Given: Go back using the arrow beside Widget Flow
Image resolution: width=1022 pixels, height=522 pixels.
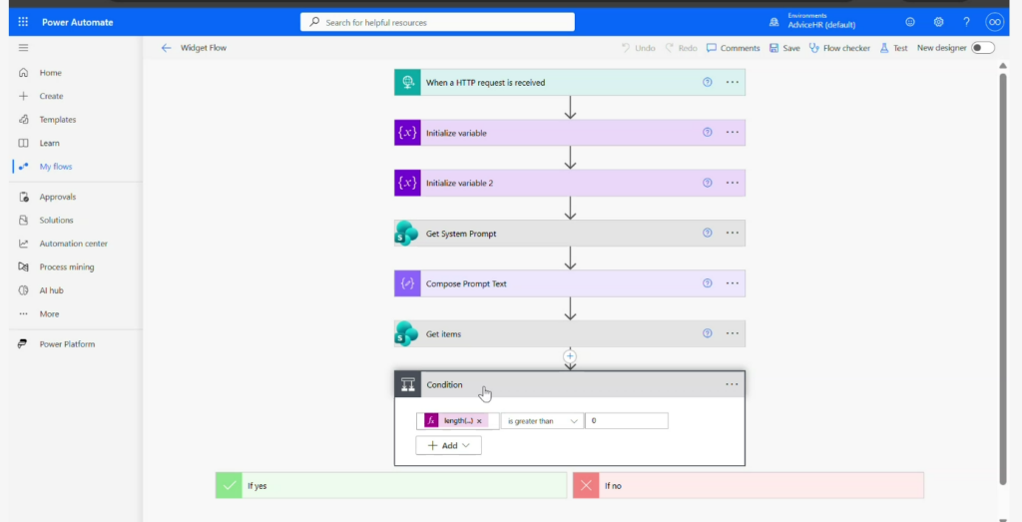Looking at the screenshot, I should click(167, 48).
